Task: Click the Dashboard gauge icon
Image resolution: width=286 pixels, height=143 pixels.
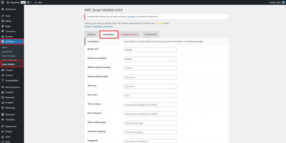Action: (3, 9)
